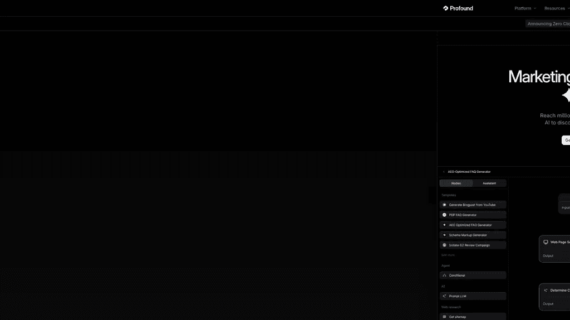Screen dimensions: 570x320
Task: Click the AEO-Optimized FAQ Generator title
Action: click(469, 172)
